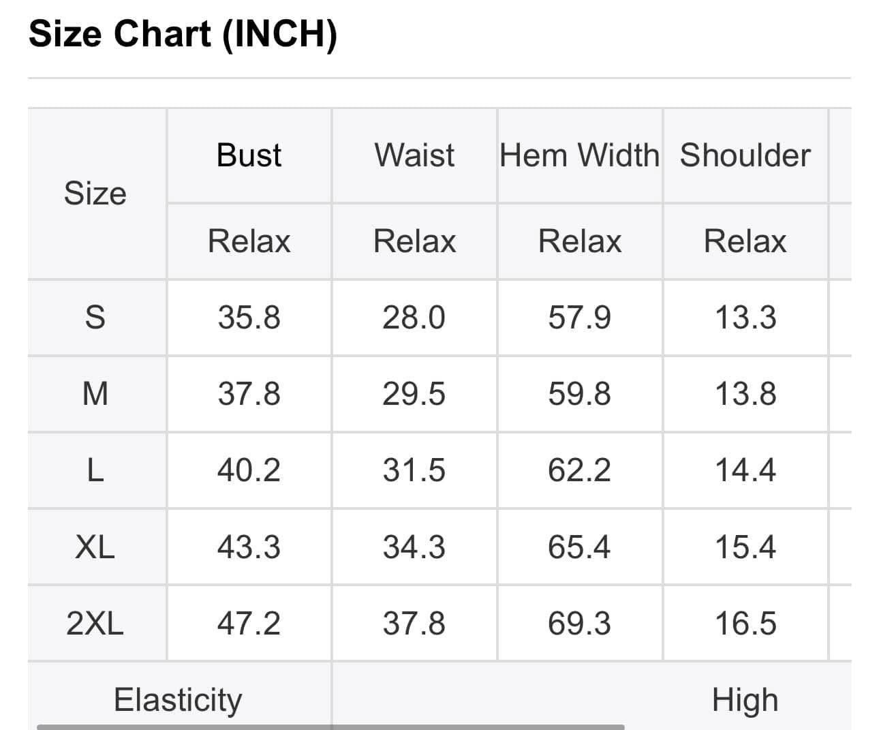Viewport: 879px width, 730px height.
Task: Click the Size header cell
Action: click(x=95, y=194)
